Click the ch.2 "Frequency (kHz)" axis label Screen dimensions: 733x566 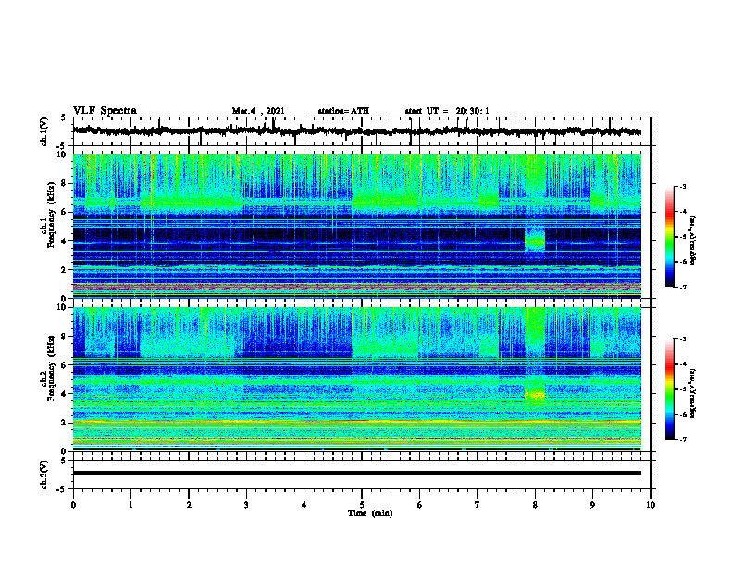[x=51, y=368]
